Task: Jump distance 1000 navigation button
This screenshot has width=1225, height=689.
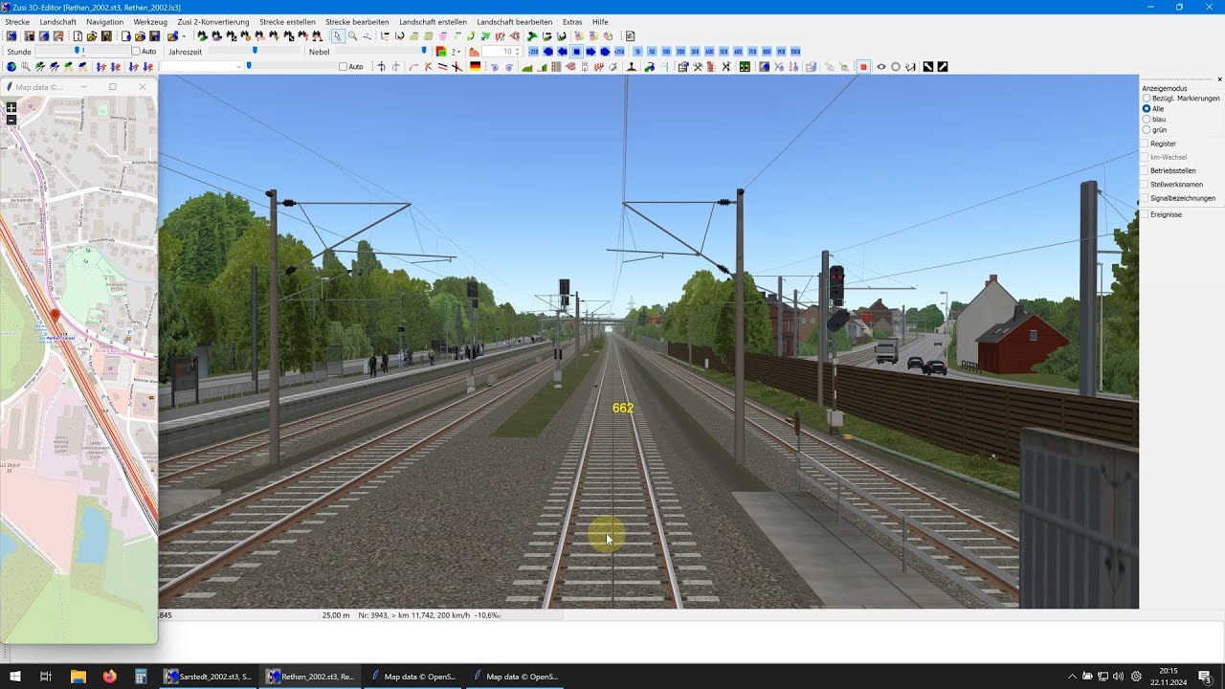Action: [x=795, y=52]
